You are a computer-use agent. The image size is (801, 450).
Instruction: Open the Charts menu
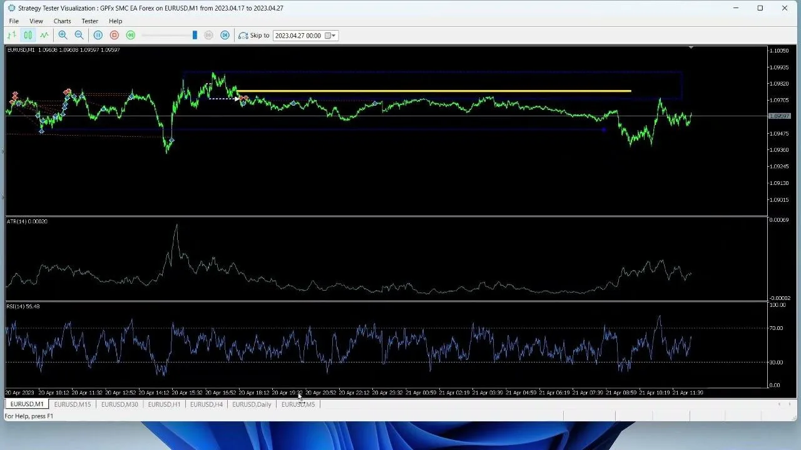[x=63, y=21]
